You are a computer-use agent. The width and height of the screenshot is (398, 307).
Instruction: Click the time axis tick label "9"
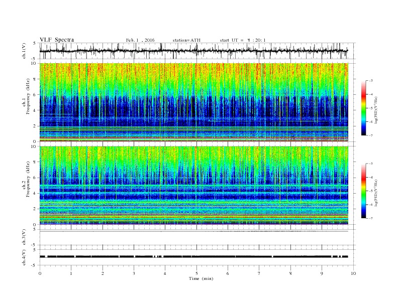coord(322,273)
